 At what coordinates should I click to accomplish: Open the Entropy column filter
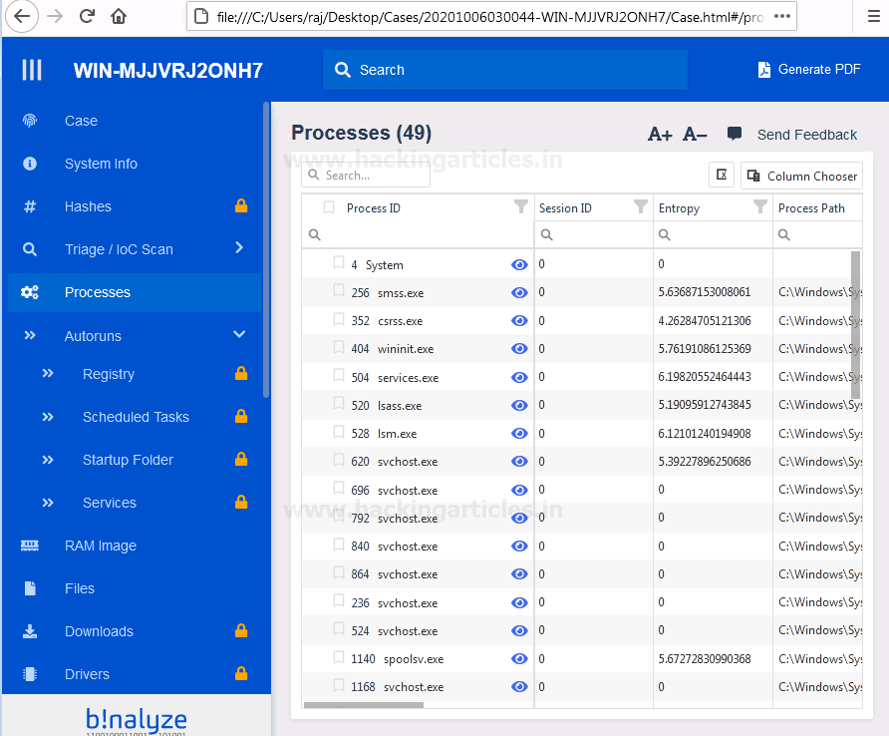(760, 206)
